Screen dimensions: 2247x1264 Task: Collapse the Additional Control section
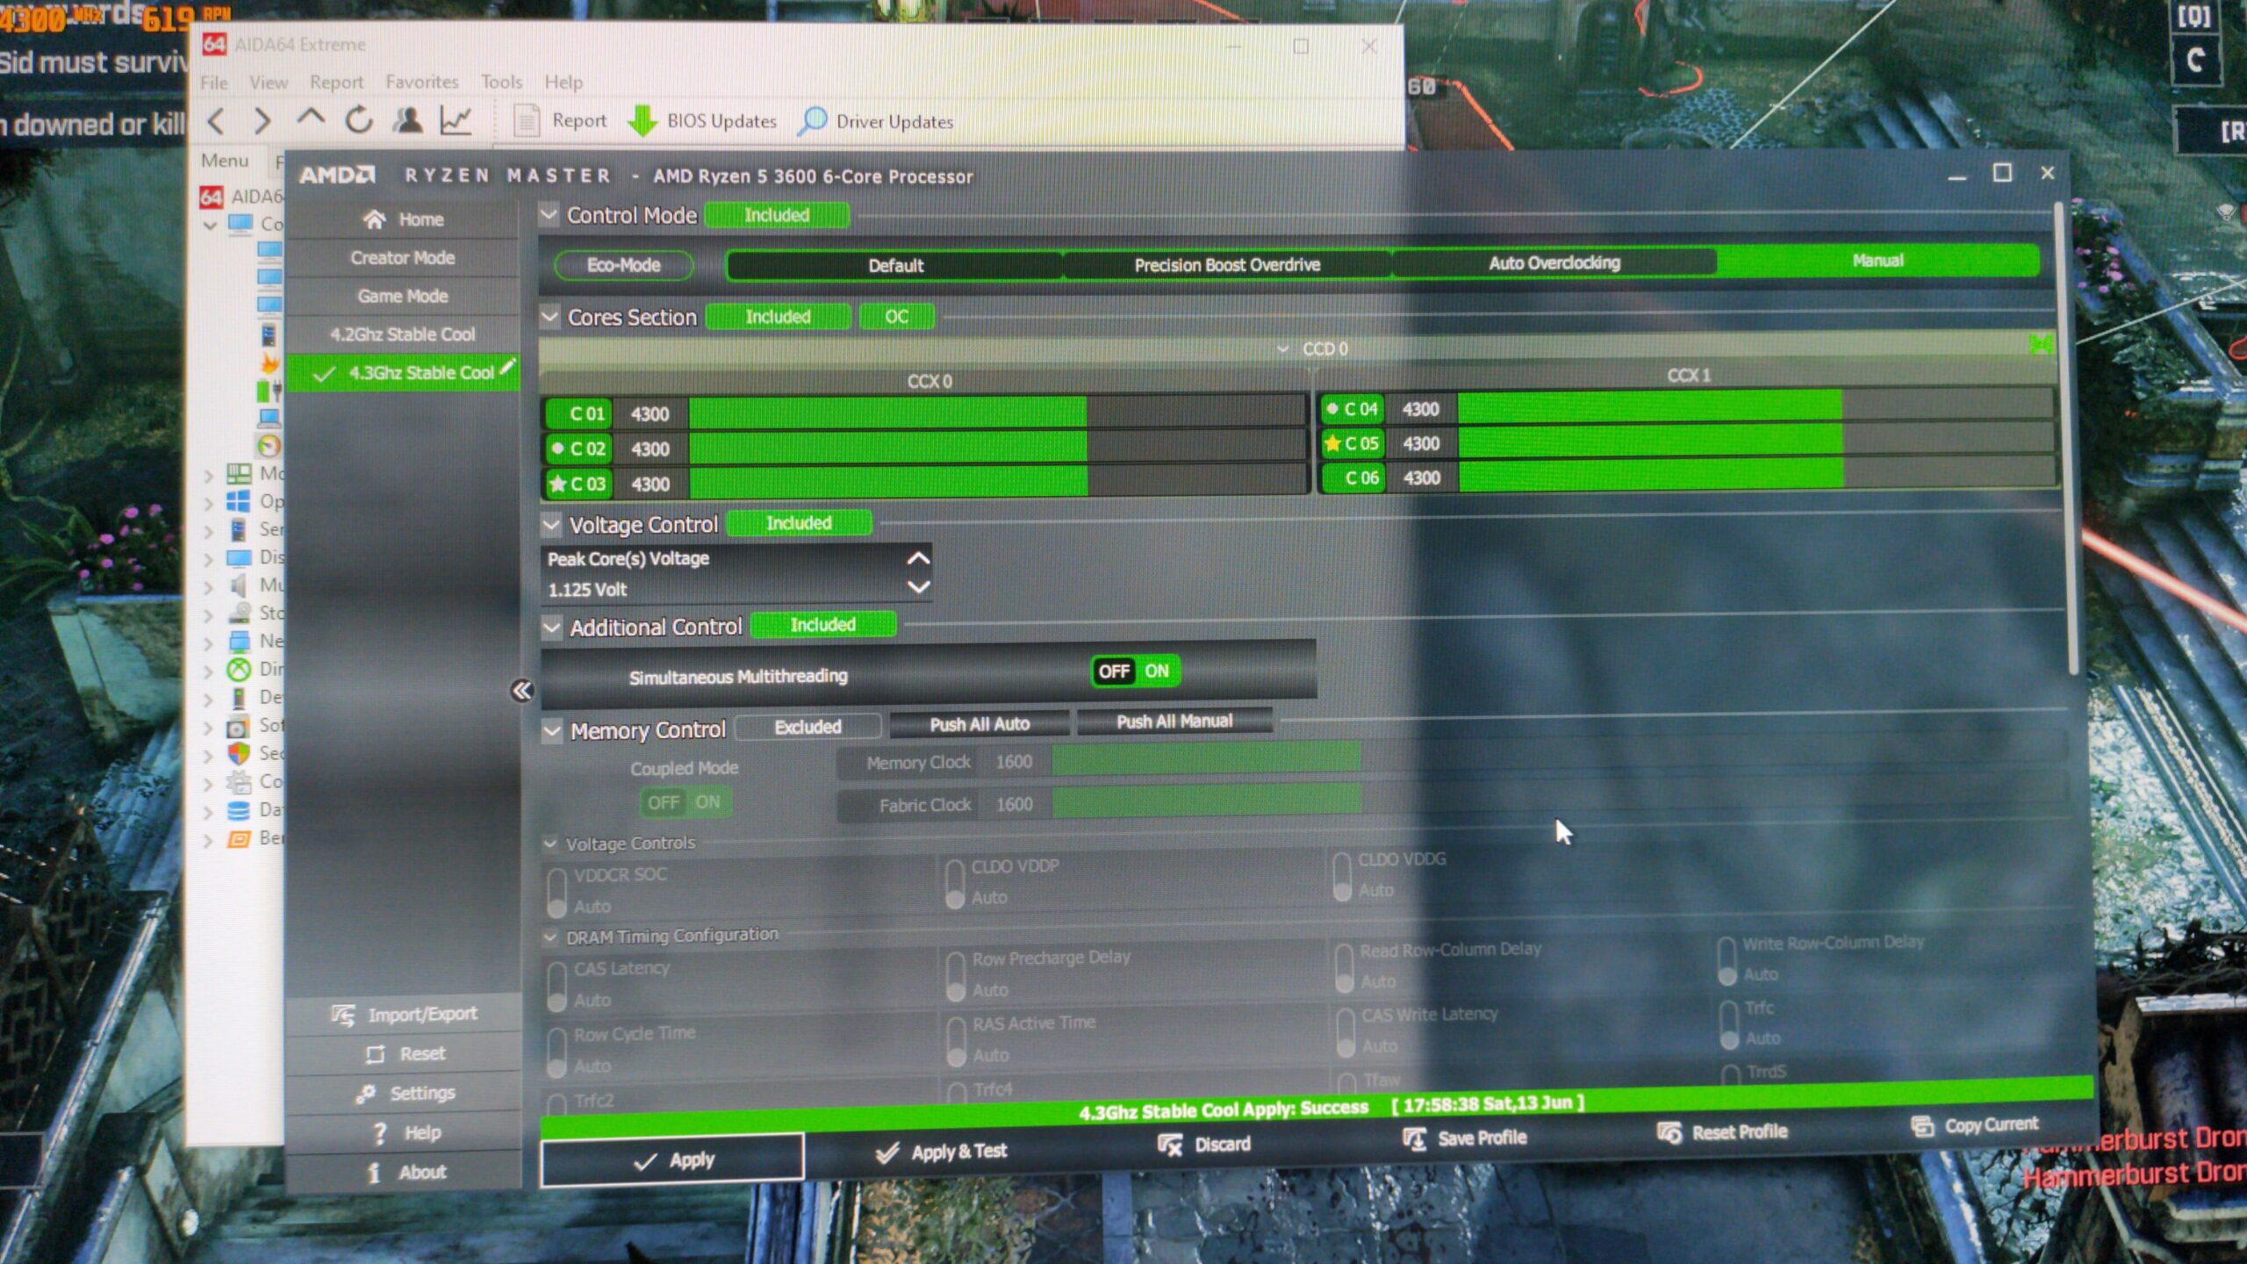[x=552, y=627]
